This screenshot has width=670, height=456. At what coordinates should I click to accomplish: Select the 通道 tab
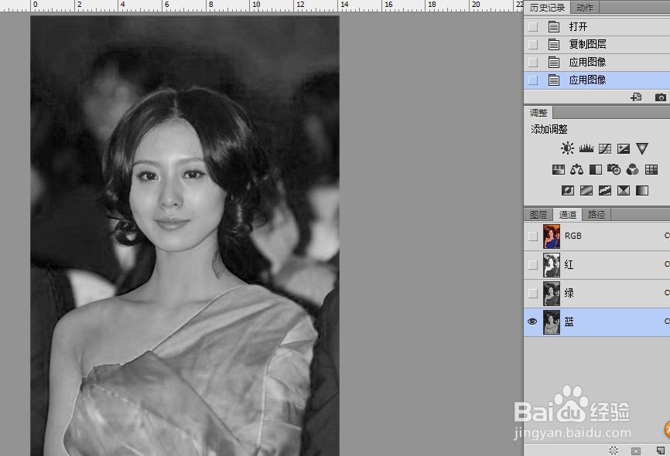[x=567, y=215]
